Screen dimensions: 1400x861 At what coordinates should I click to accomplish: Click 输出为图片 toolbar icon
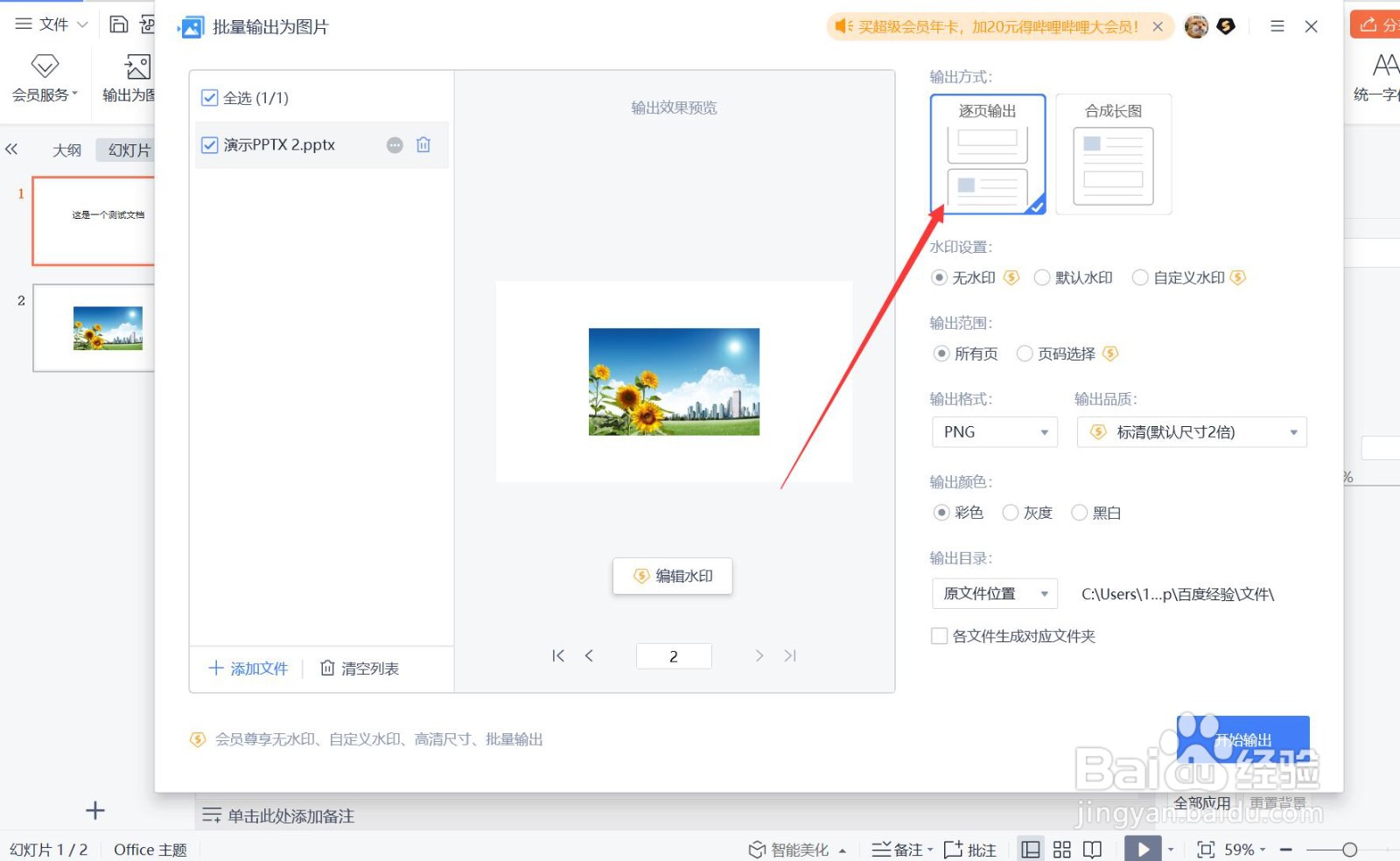[x=137, y=66]
